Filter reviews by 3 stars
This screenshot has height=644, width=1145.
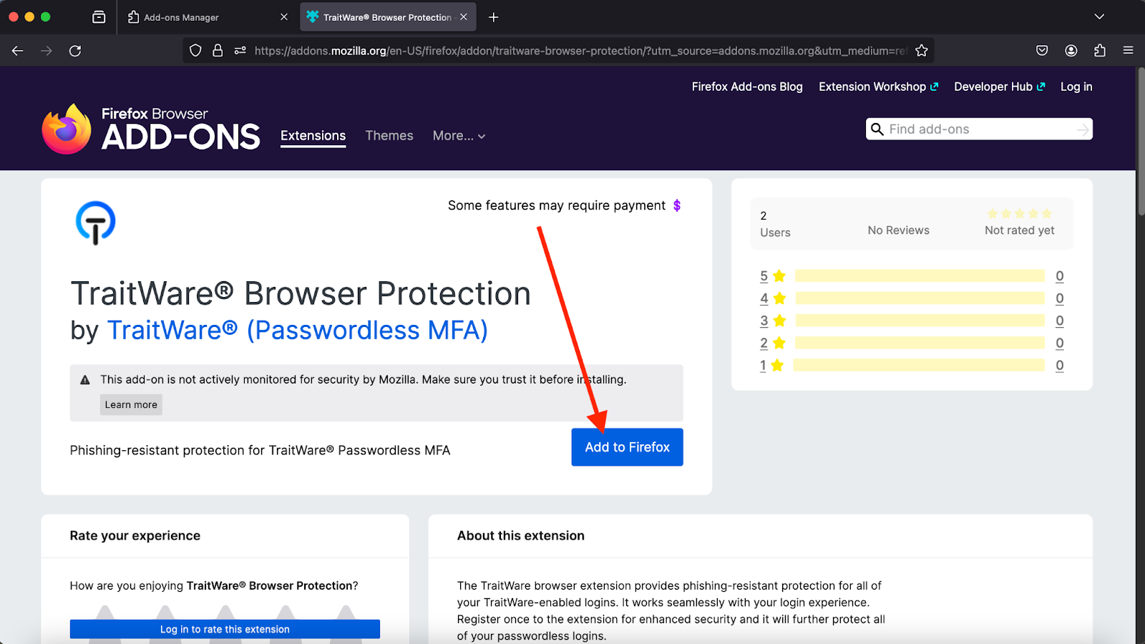click(773, 321)
